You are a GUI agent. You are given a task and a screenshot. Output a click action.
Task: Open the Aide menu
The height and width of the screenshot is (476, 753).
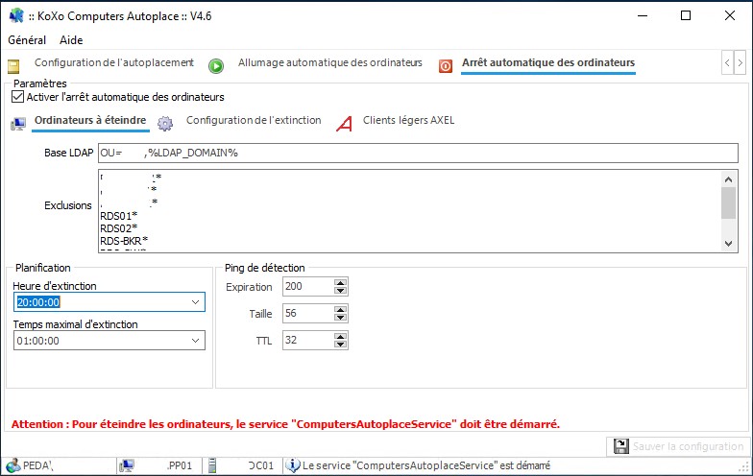[x=71, y=40]
